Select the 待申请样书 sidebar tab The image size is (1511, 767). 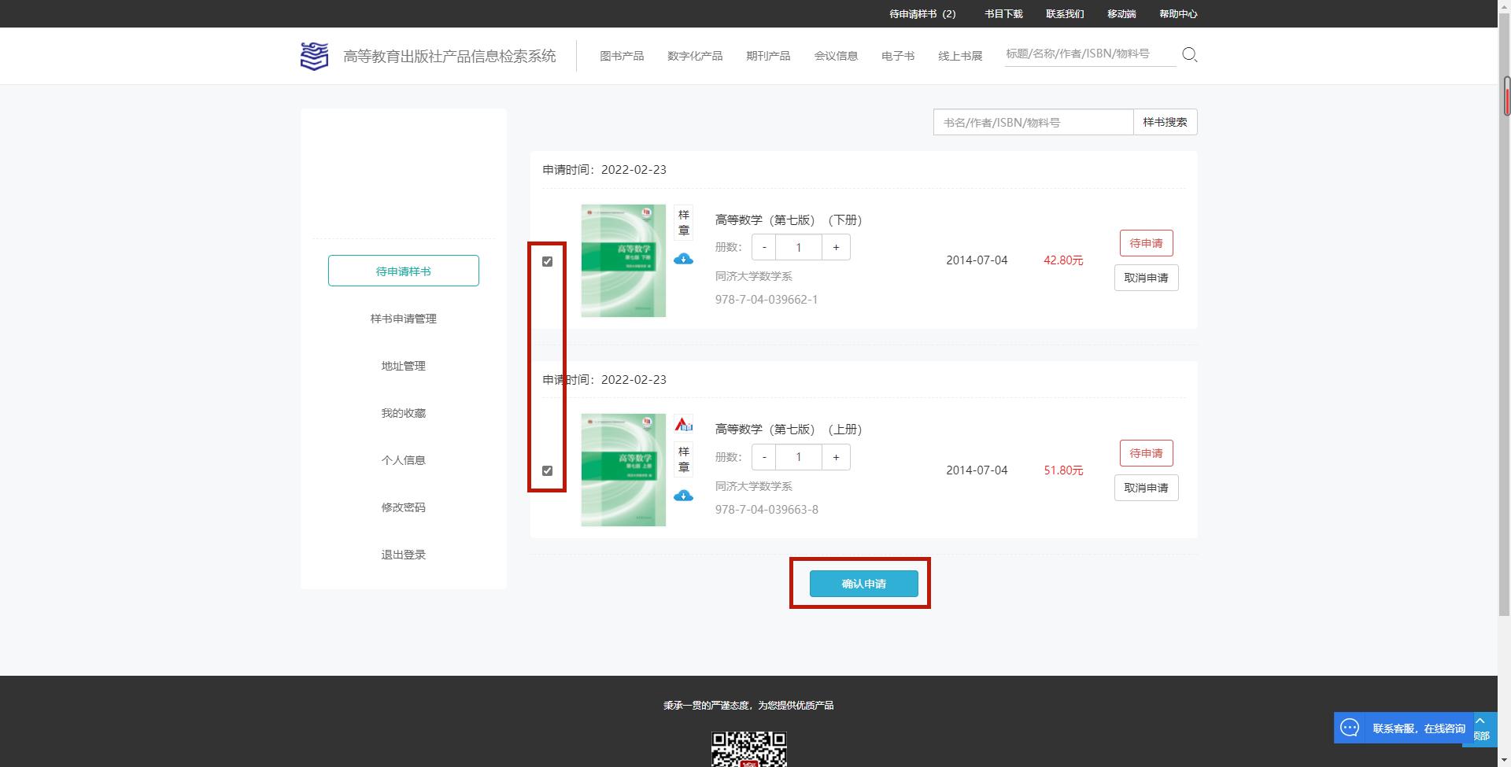coord(403,270)
